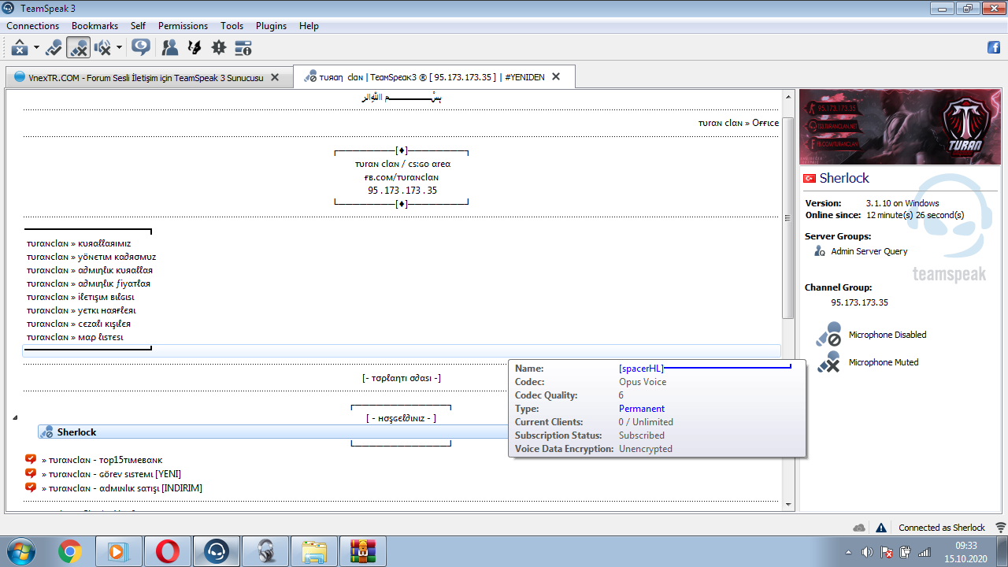Select the [- toplantı odası -] spacer channel
The height and width of the screenshot is (567, 1008).
(402, 378)
